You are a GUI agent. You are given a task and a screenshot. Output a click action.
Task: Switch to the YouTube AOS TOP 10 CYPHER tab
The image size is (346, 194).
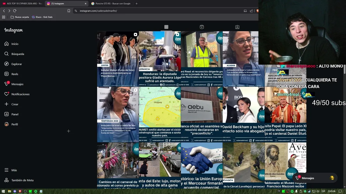[22, 4]
